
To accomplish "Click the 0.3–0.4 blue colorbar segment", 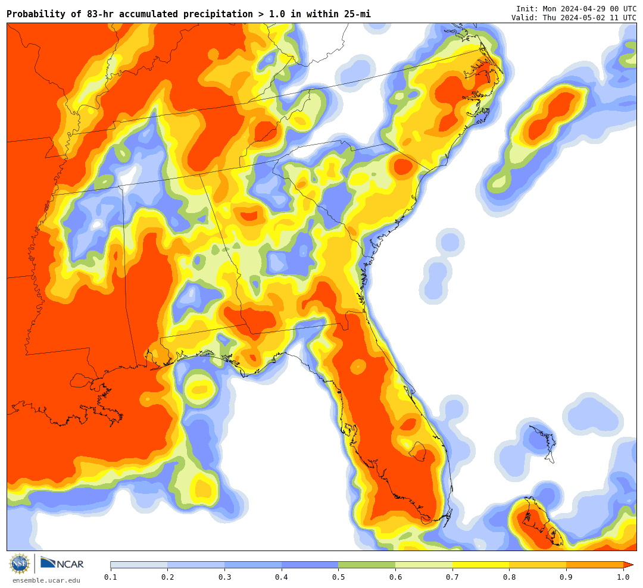I will pos(253,565).
